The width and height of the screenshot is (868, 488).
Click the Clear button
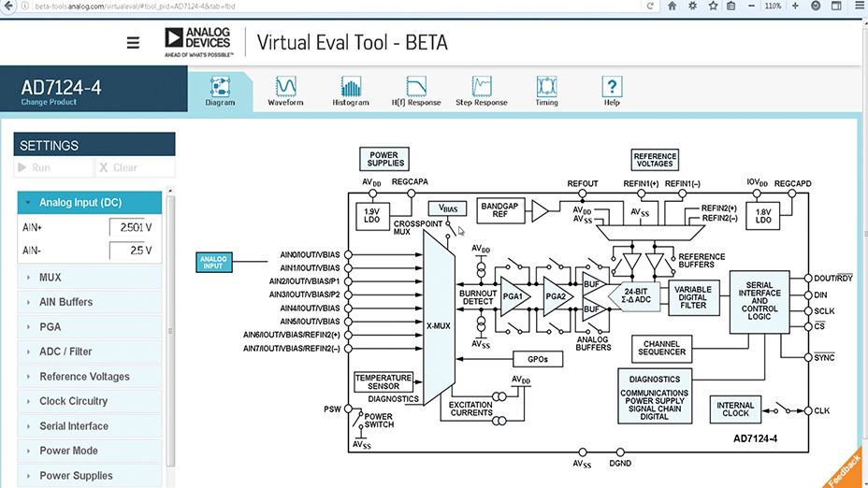[135, 167]
